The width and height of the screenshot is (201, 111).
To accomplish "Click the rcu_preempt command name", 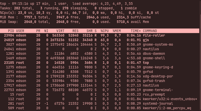I will point(154,95).
